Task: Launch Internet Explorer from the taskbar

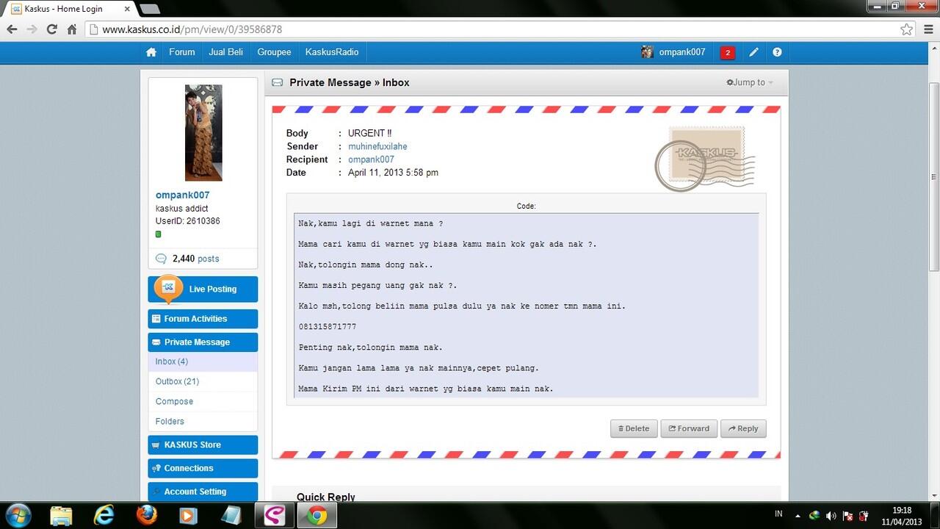Action: [104, 515]
